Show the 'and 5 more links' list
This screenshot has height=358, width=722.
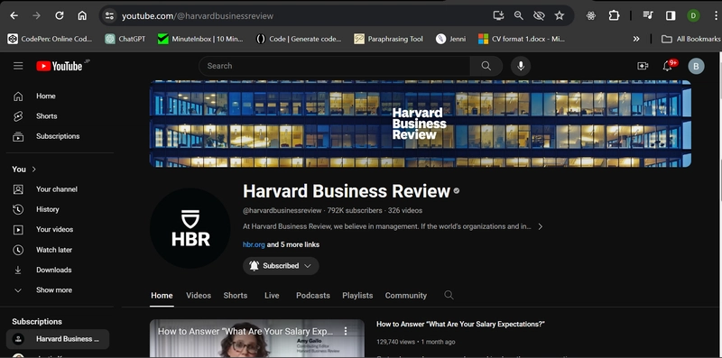(x=293, y=244)
